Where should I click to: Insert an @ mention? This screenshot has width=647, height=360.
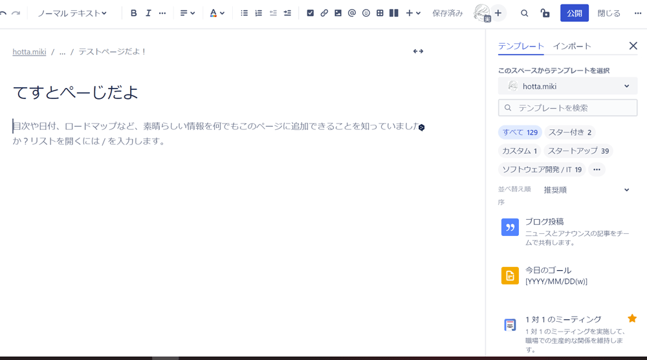pyautogui.click(x=351, y=13)
